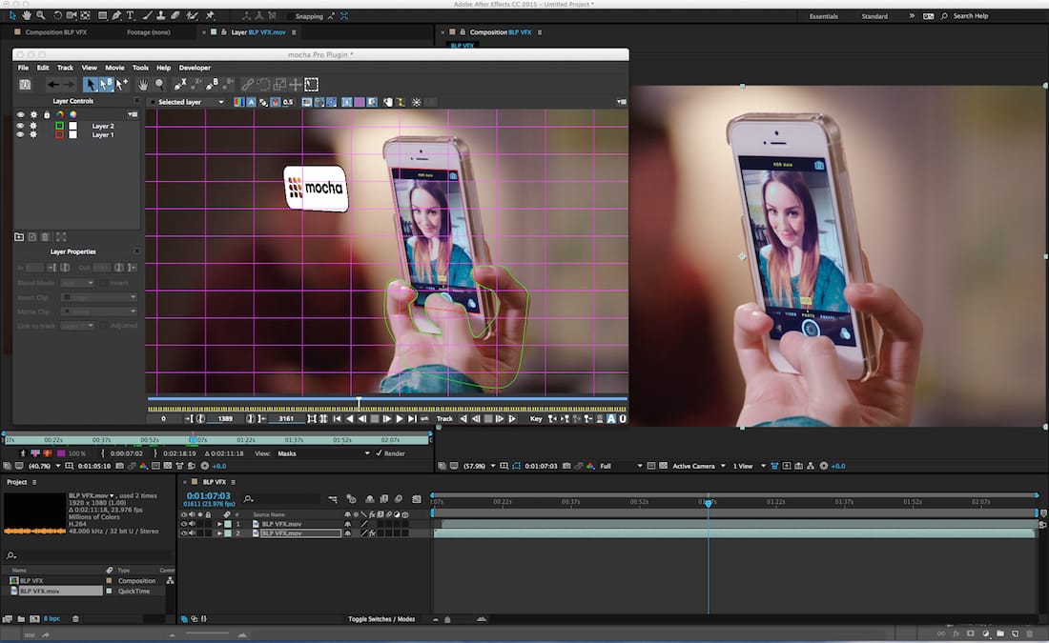
Task: Toggle Snapping option in toolbar
Action: pyautogui.click(x=309, y=16)
